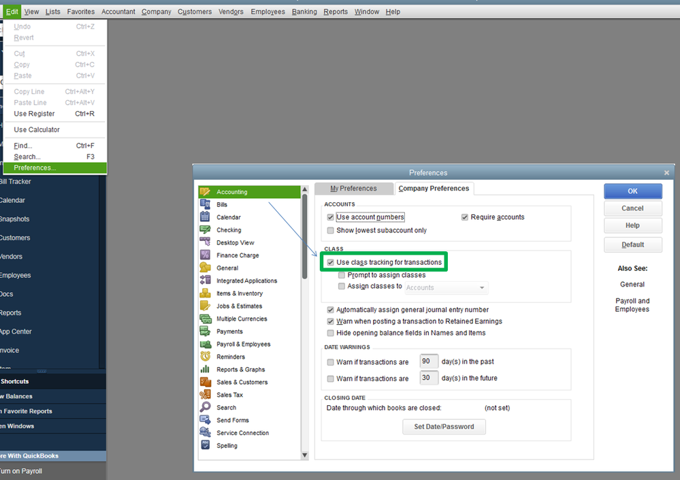Toggle Automatically assign general journal entry number
Image resolution: width=680 pixels, height=480 pixels.
[330, 310]
